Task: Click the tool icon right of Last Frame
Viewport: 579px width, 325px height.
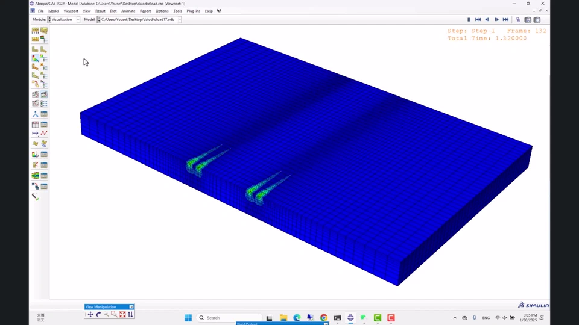Action: click(x=518, y=19)
